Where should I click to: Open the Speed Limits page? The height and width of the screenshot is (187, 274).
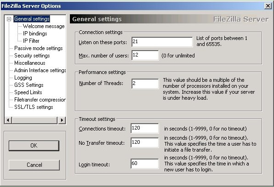(28, 92)
